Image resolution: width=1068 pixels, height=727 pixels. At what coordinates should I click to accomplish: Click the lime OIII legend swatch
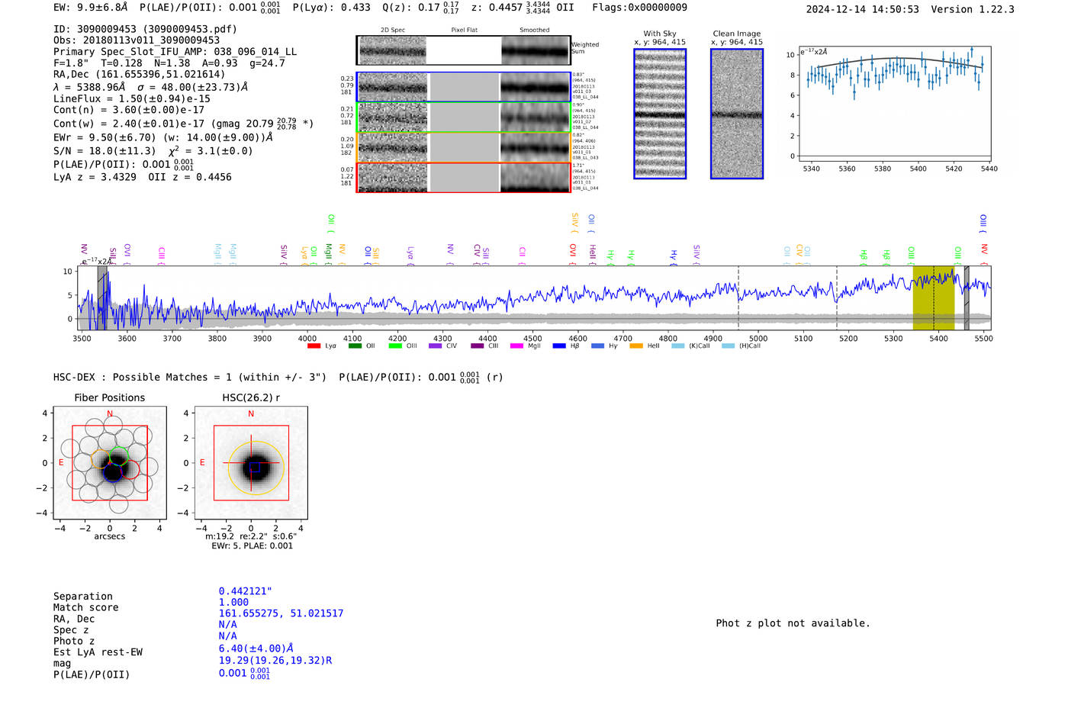coord(395,346)
